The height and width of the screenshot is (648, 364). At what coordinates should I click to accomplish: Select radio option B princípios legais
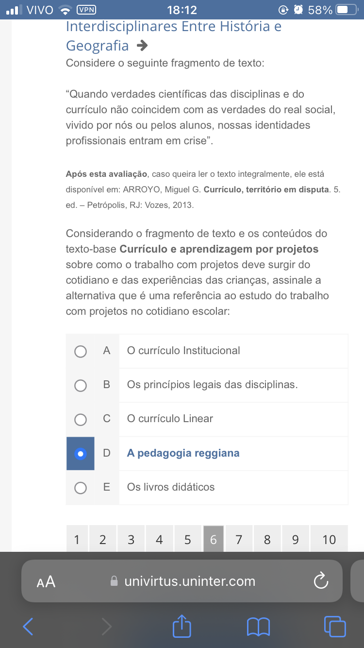tap(81, 385)
